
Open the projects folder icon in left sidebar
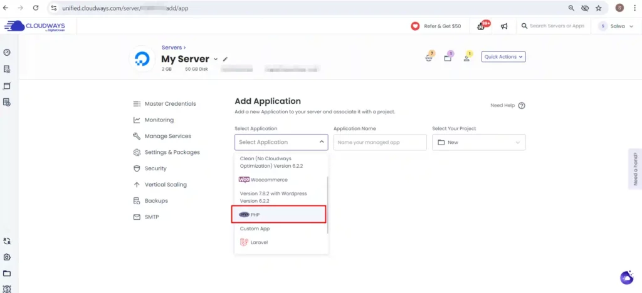click(6, 274)
